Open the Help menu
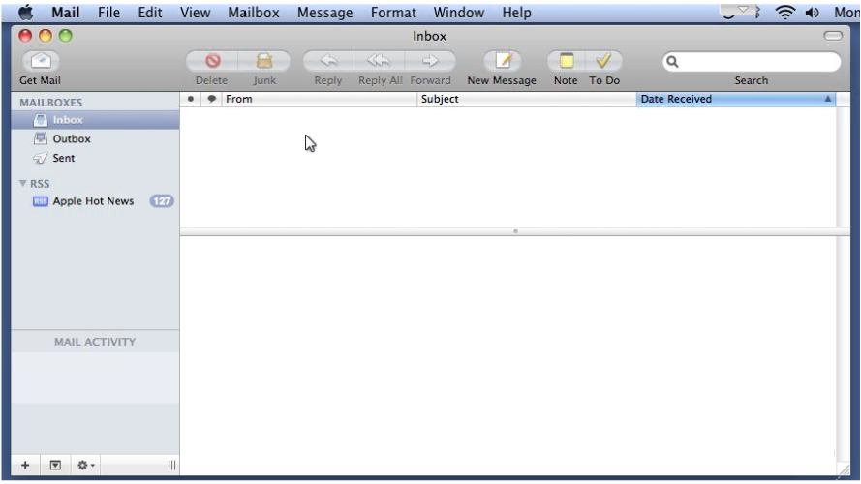 [517, 12]
